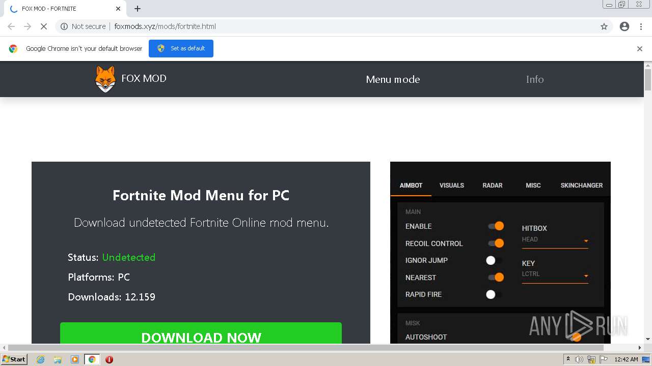652x366 pixels.
Task: Open the Windows Start menu
Action: 14,359
